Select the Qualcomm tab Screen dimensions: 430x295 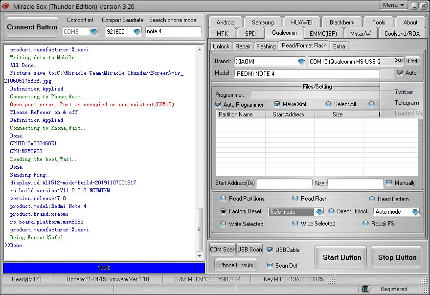(284, 33)
